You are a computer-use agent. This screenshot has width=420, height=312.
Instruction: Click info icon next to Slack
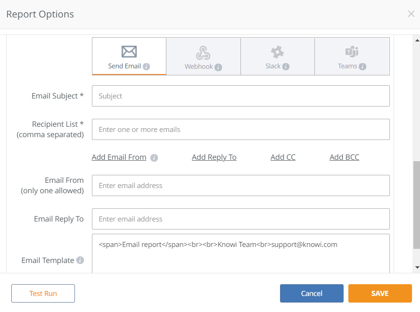pyautogui.click(x=286, y=66)
